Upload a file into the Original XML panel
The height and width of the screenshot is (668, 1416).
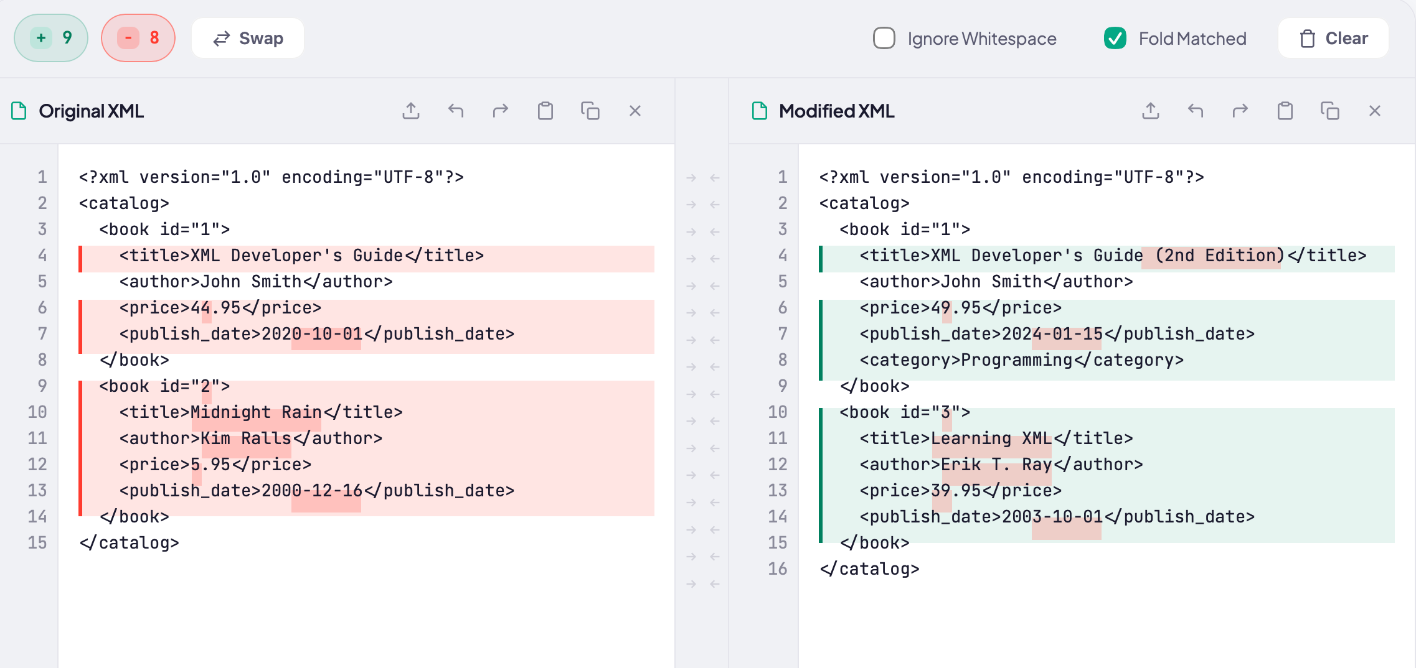pyautogui.click(x=411, y=111)
